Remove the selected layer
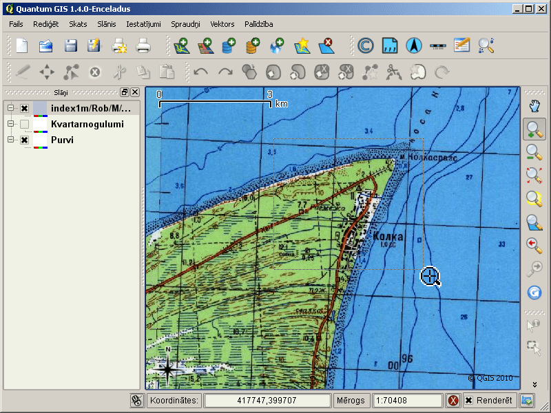The height and width of the screenshot is (413, 551). point(326,45)
